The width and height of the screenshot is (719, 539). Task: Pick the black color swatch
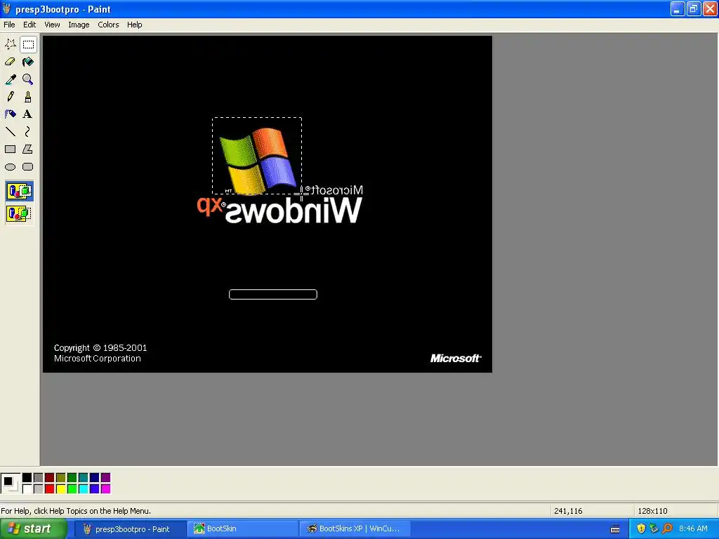pyautogui.click(x=27, y=478)
